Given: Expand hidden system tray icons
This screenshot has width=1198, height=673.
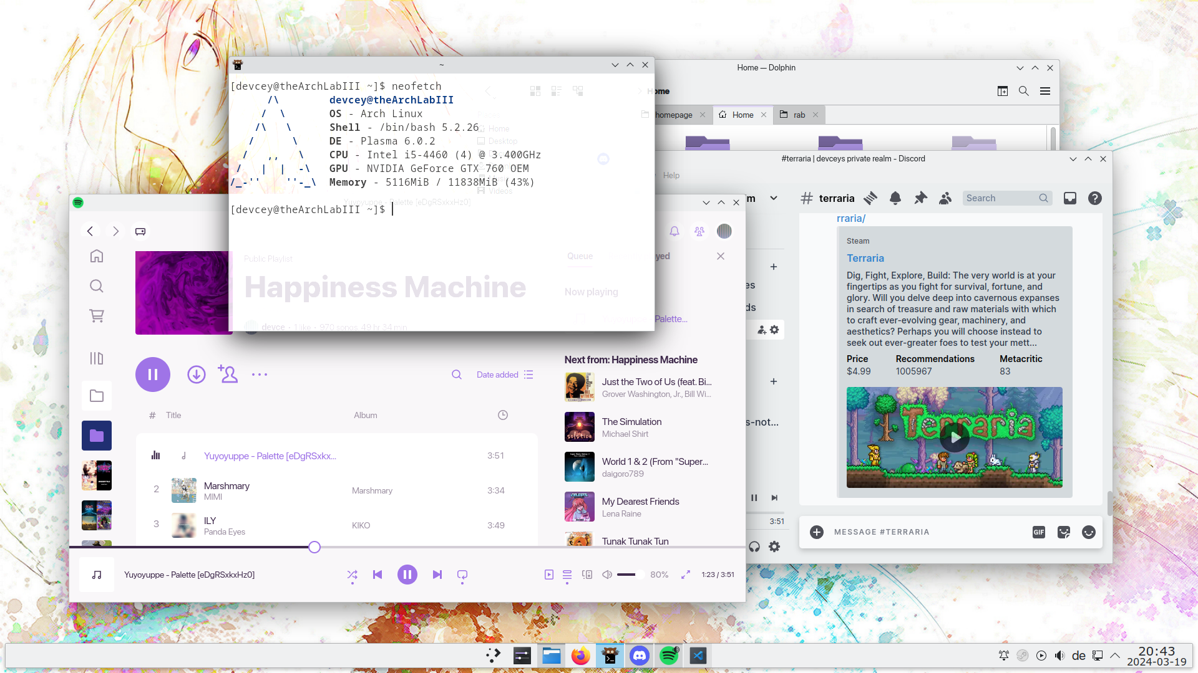Looking at the screenshot, I should click(1115, 656).
